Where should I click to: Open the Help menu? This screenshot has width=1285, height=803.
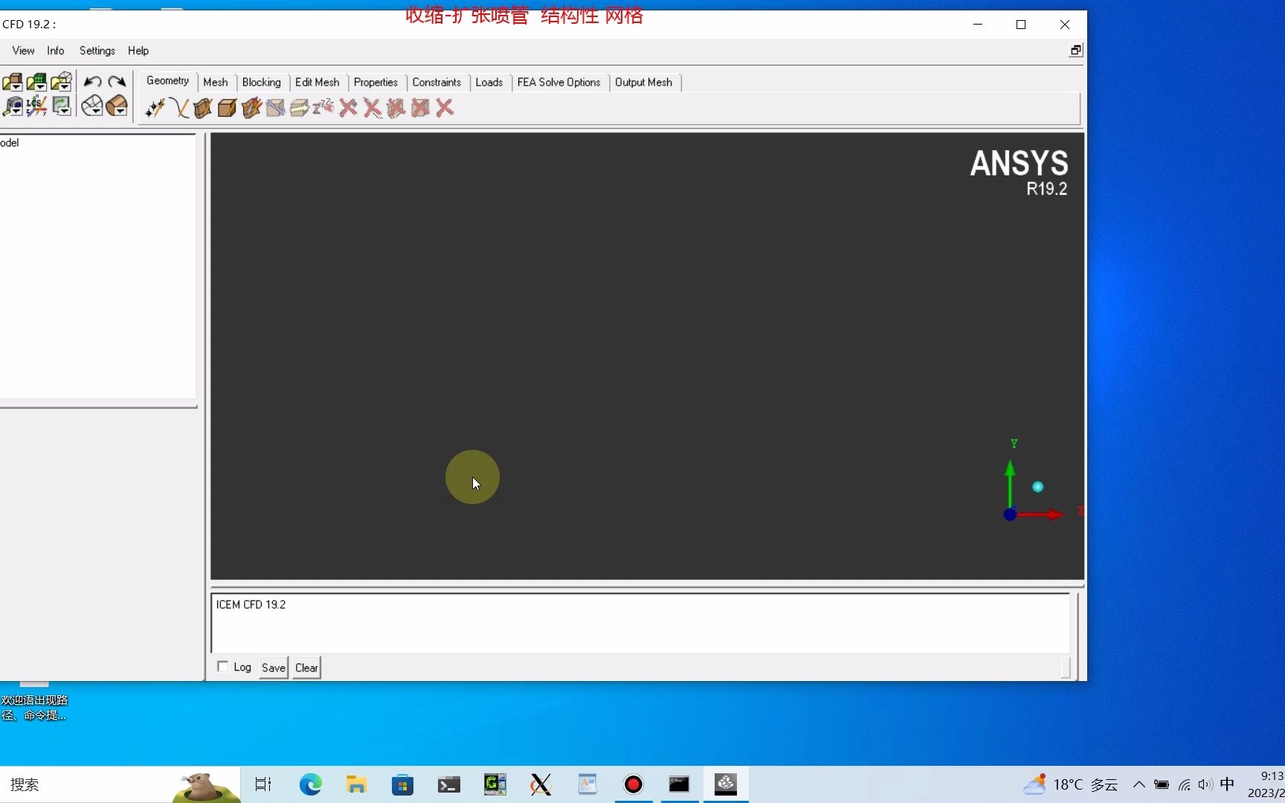[x=138, y=51]
